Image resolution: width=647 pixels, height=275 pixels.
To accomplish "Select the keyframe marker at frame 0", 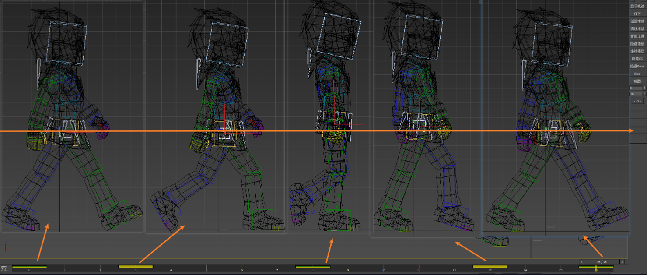I will (29, 267).
